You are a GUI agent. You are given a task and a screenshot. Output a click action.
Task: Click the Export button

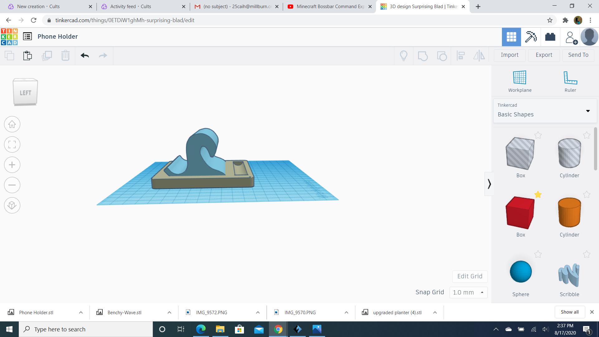543,55
